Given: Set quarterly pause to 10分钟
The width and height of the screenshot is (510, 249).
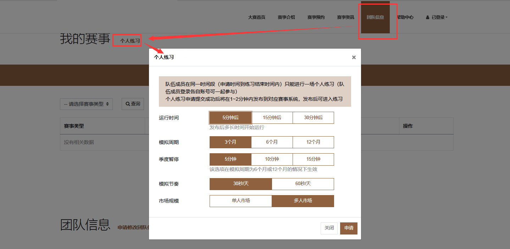Looking at the screenshot, I should coord(272,159).
